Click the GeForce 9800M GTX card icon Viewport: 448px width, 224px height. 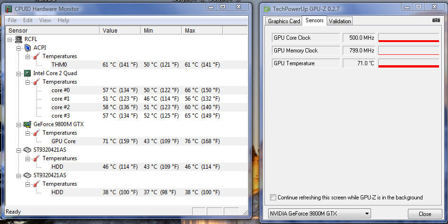point(27,124)
